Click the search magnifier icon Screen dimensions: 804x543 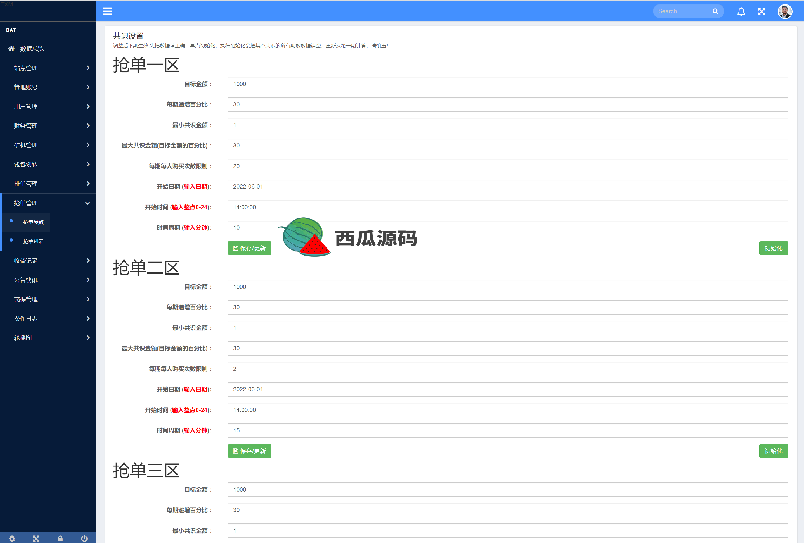(715, 11)
